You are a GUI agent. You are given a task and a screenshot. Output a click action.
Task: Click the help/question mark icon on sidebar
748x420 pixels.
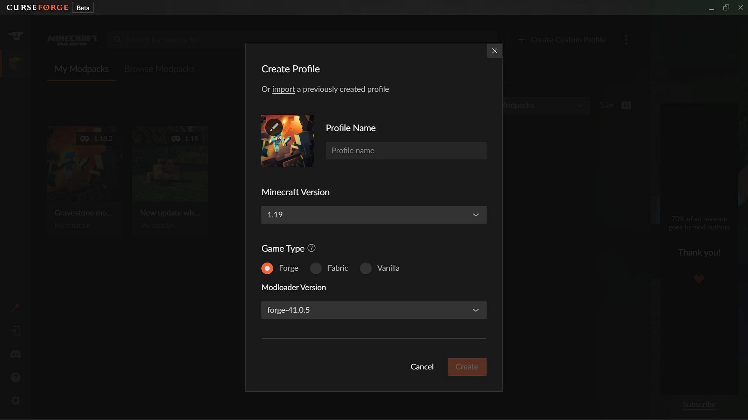[15, 378]
